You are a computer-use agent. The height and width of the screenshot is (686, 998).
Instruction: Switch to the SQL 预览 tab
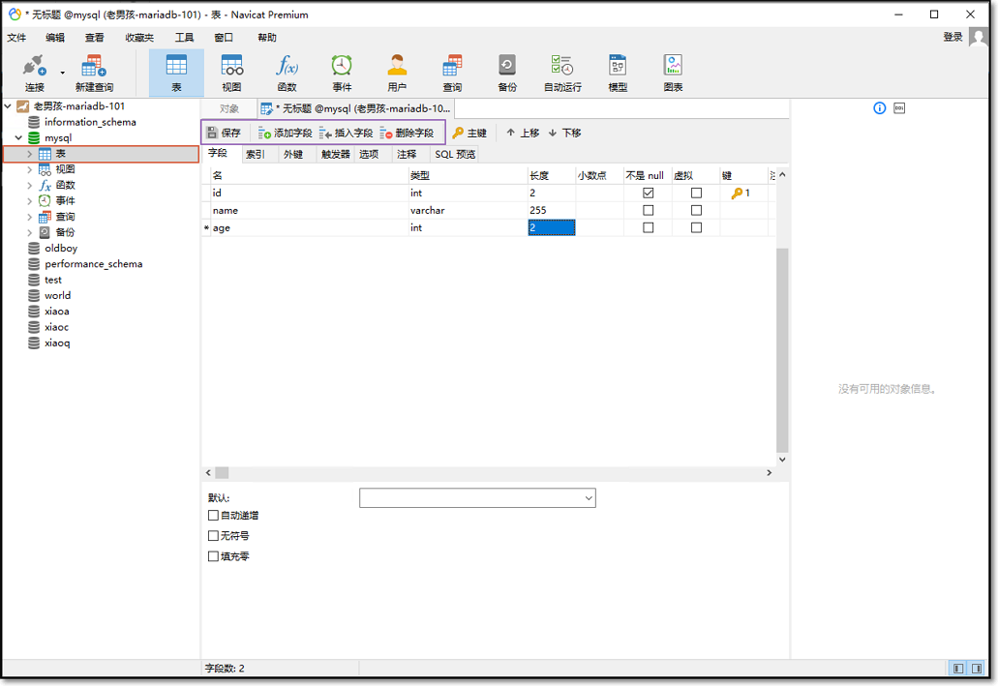click(454, 154)
